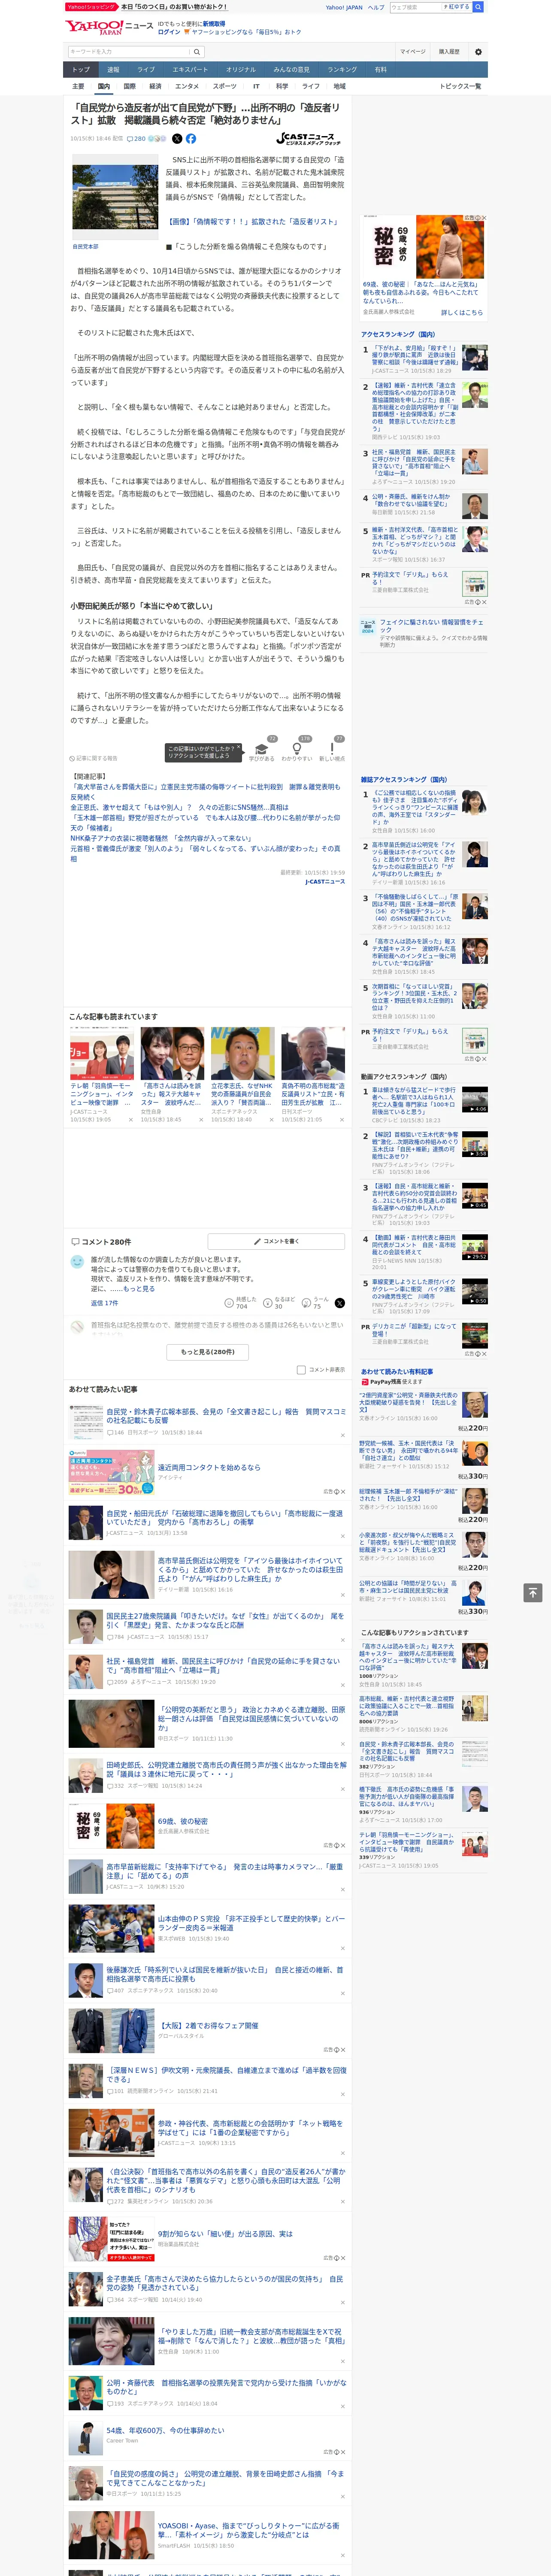
Task: Select the トップ tab
Action: (81, 70)
